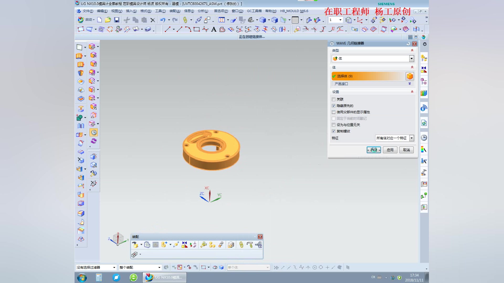
Task: Click the Delete X icon in toolbar
Action: [153, 20]
